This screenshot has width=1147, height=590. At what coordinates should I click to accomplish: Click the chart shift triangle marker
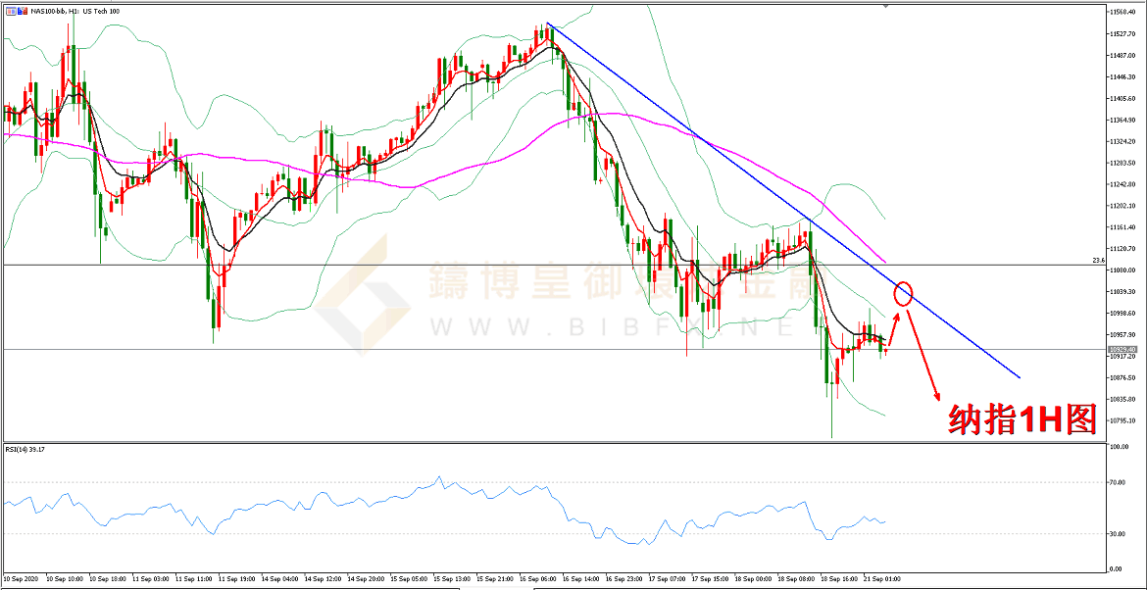tap(886, 6)
